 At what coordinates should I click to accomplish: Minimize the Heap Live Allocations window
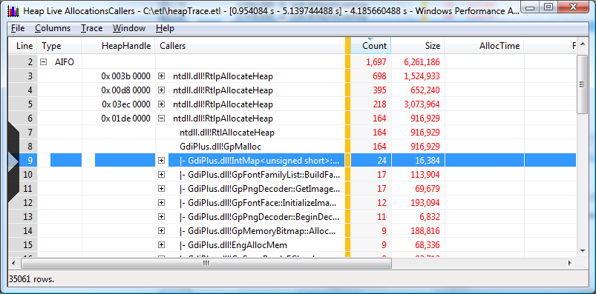tap(531, 7)
